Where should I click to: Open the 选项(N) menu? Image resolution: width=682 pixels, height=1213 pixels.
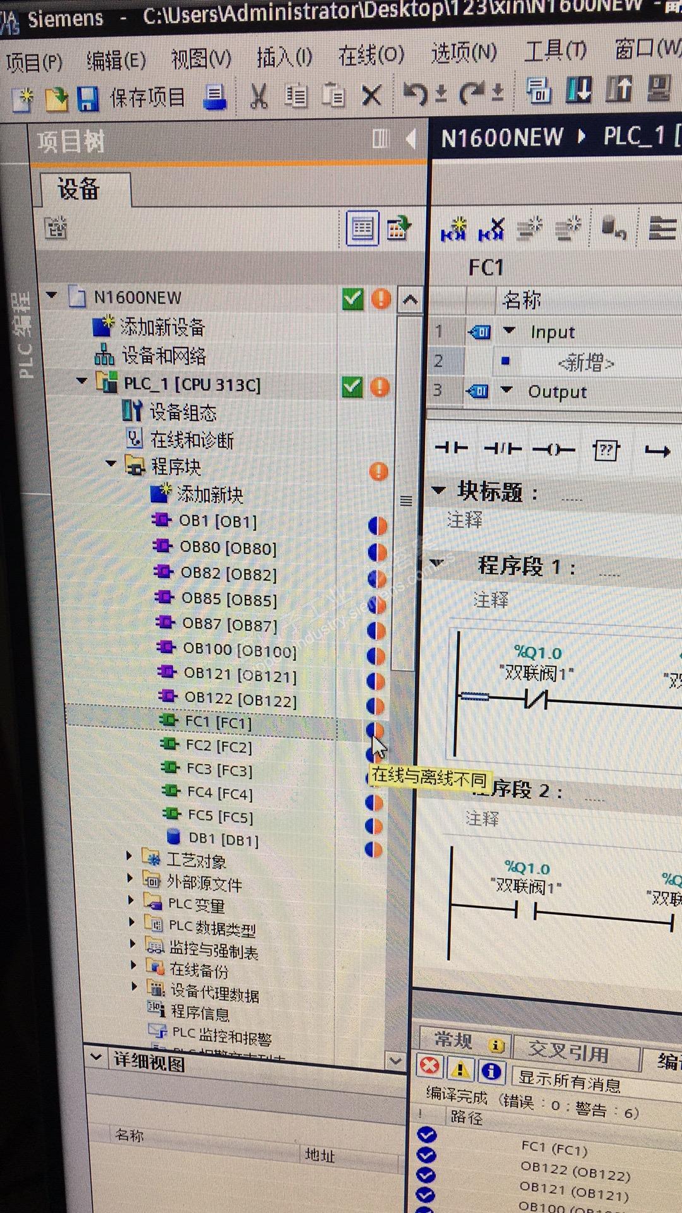(464, 52)
